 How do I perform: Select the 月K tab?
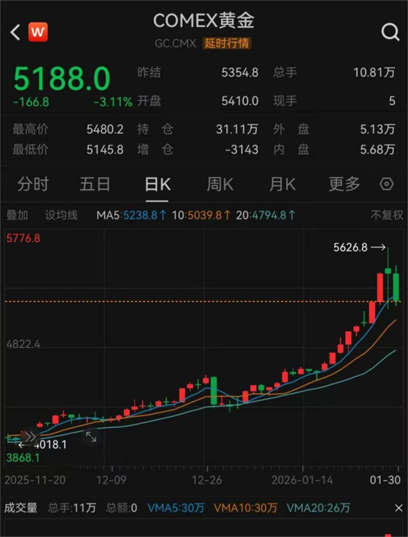coord(283,184)
